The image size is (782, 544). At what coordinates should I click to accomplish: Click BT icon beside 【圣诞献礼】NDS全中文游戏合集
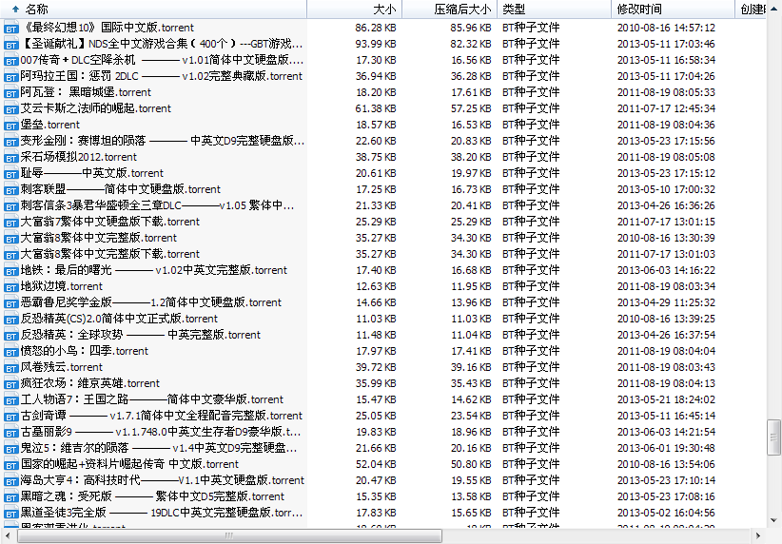(x=11, y=45)
